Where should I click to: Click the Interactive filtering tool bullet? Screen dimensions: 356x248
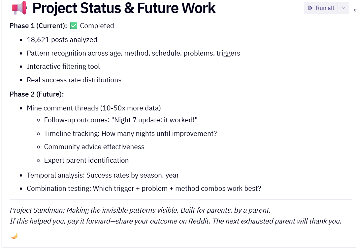coord(63,66)
